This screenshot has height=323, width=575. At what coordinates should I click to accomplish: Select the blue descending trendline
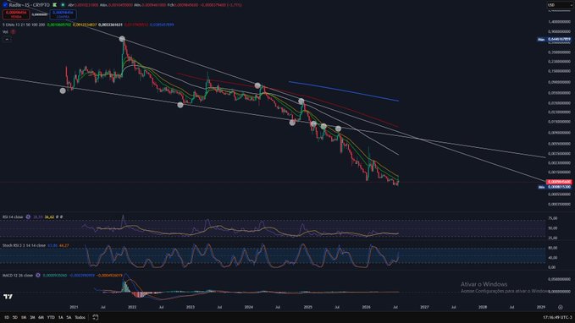click(344, 90)
